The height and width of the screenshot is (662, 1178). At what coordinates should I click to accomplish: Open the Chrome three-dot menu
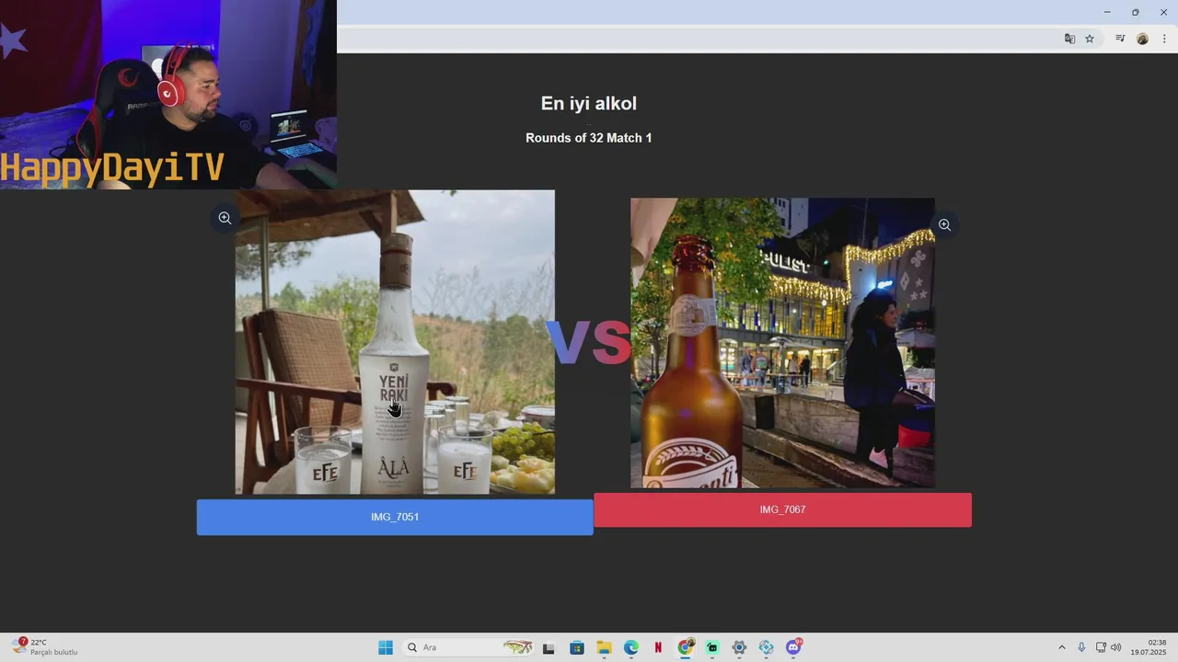point(1164,39)
